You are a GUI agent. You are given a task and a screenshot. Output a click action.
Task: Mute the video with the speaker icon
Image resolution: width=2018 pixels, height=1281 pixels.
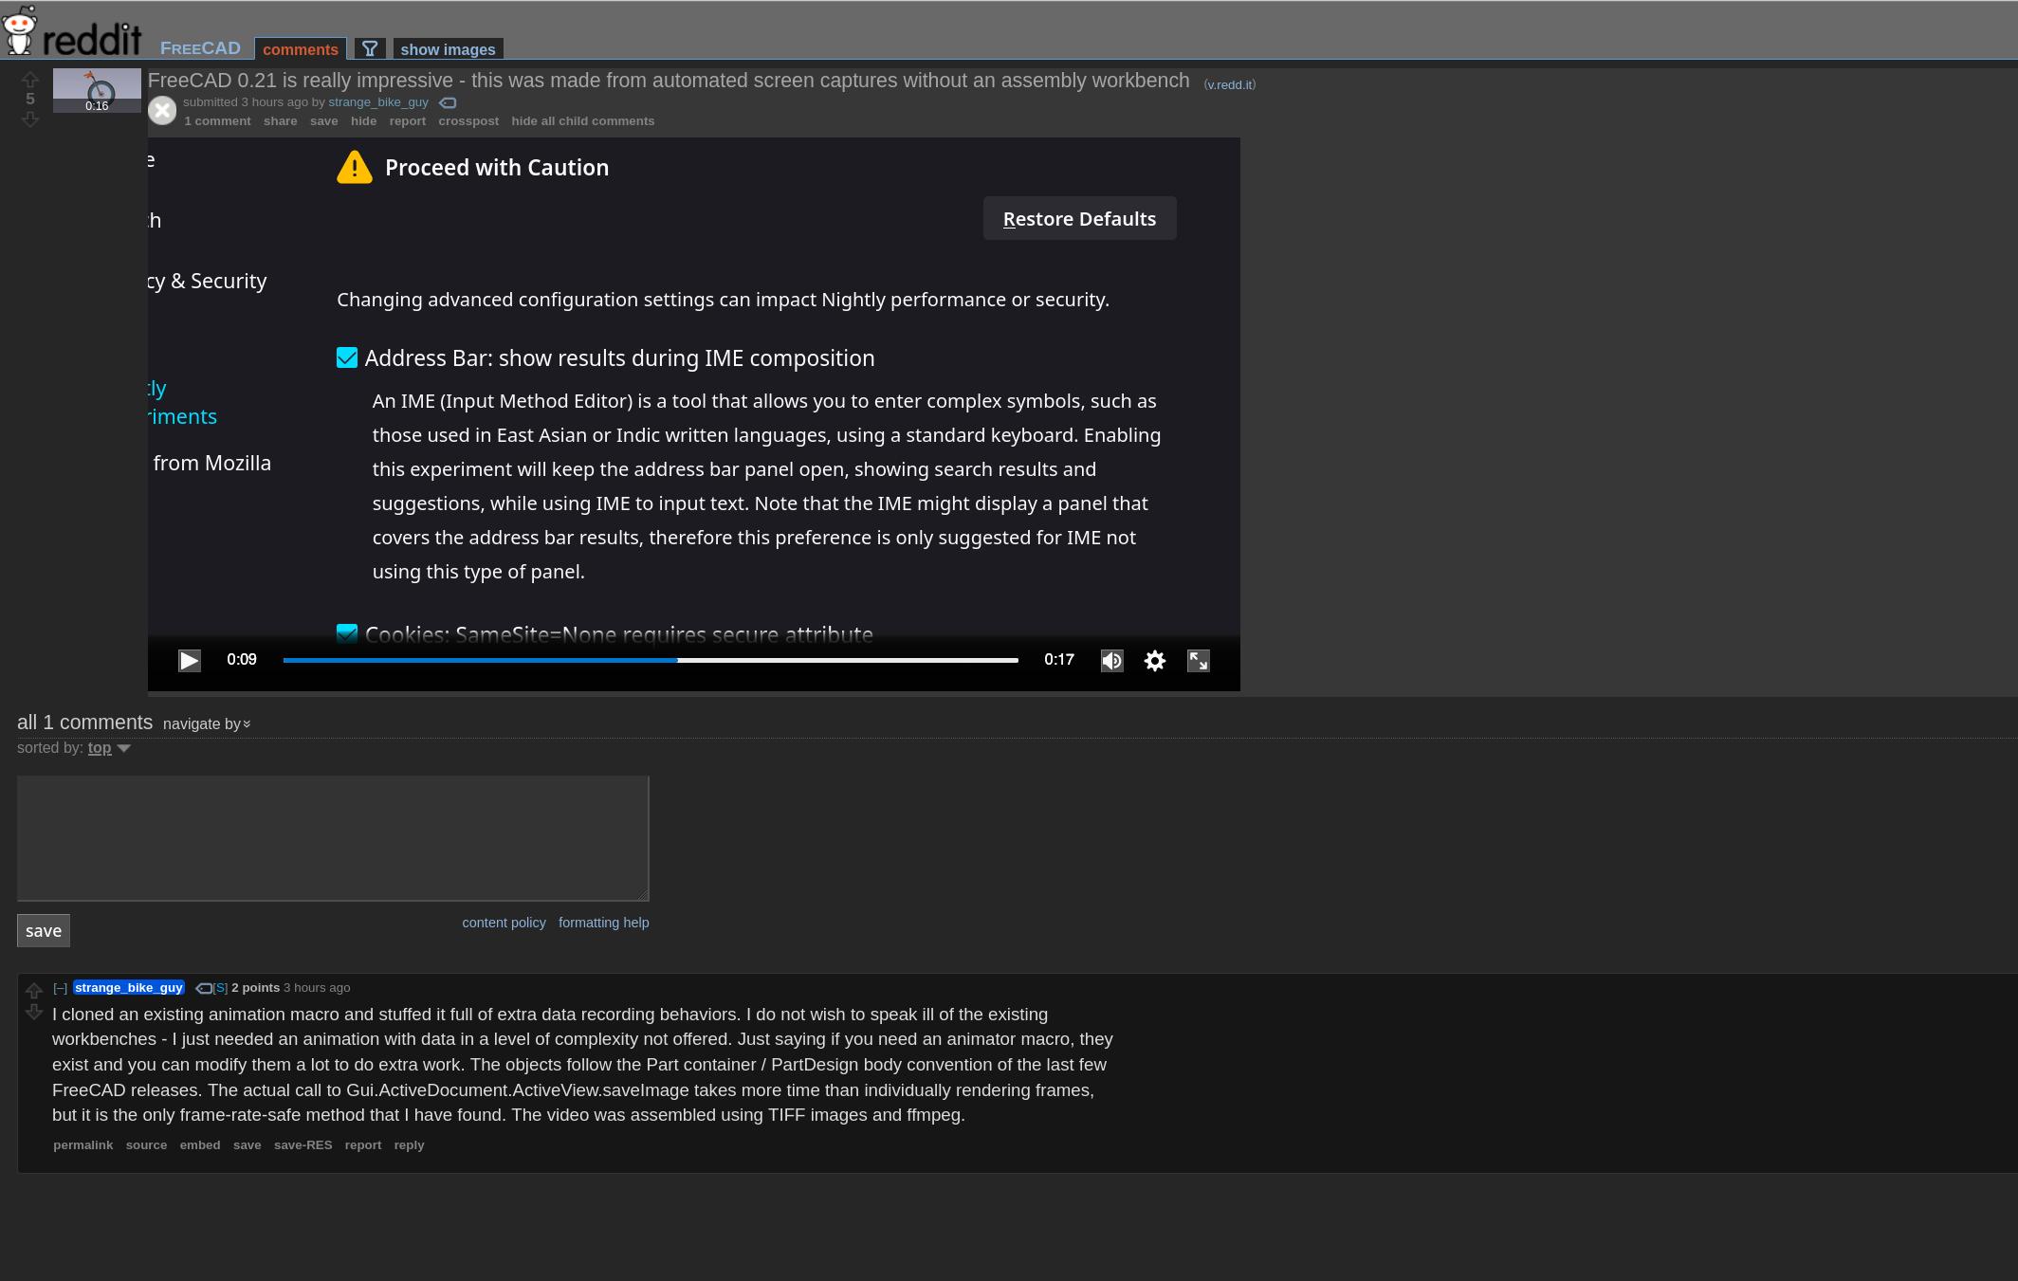coord(1111,660)
